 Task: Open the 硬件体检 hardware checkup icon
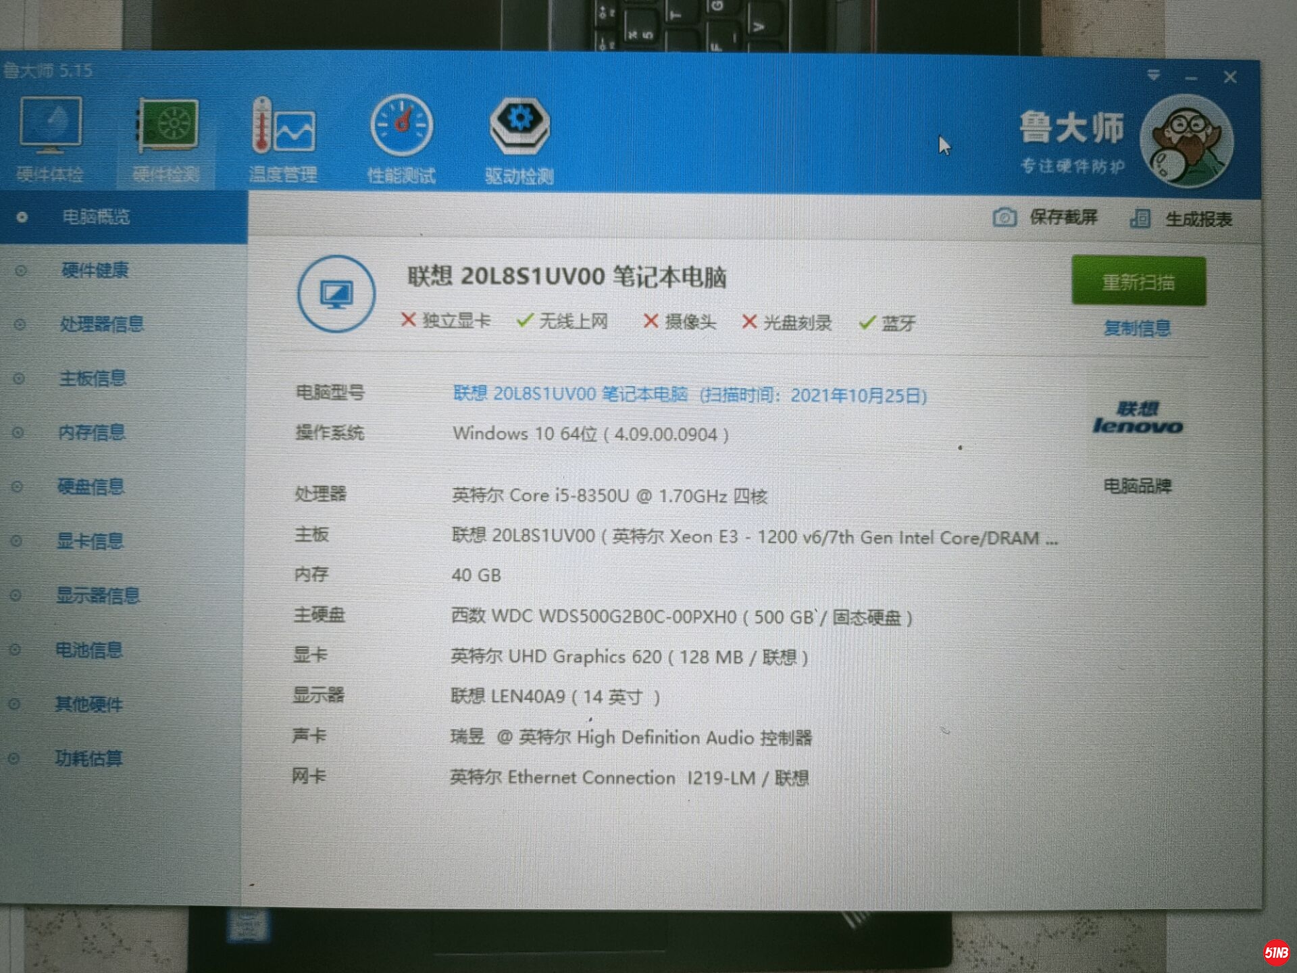tap(51, 126)
